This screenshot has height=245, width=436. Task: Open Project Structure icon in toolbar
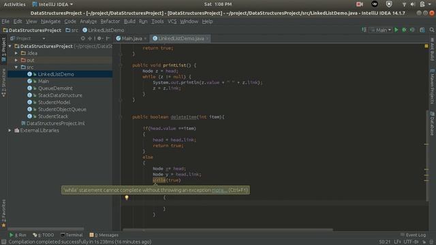[422, 30]
